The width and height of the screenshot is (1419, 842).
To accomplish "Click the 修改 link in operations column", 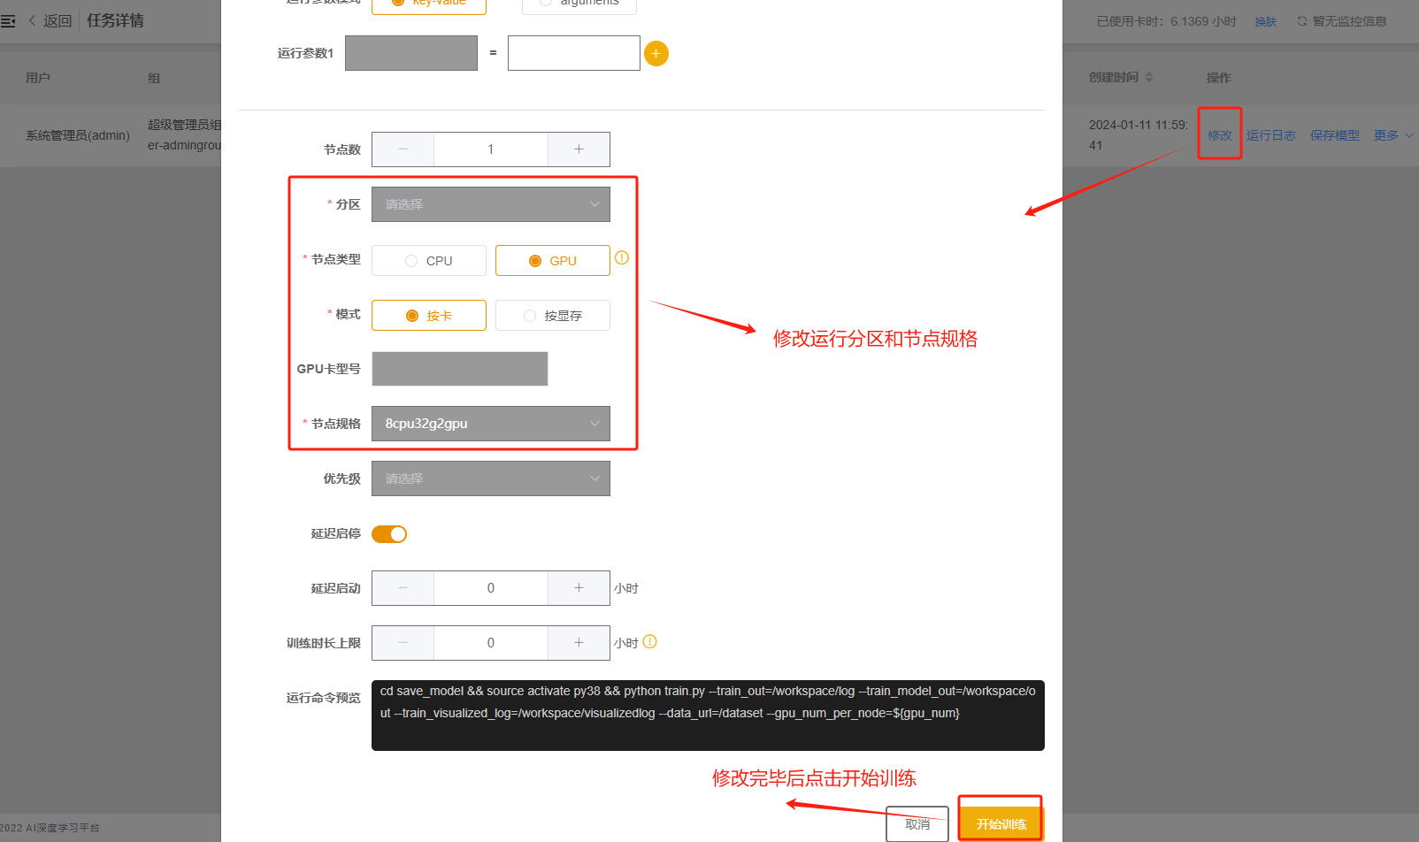I will 1219,135.
